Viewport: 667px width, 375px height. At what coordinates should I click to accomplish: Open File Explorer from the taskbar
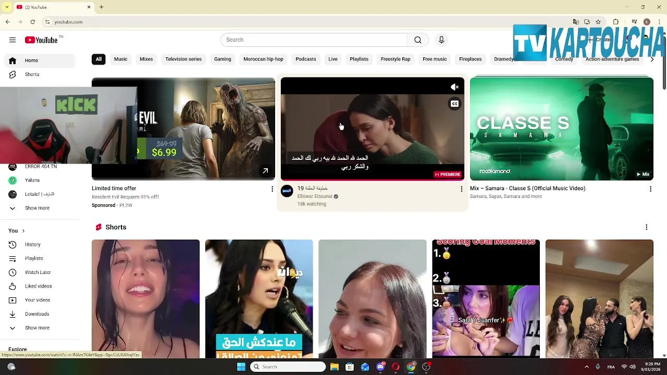point(335,367)
